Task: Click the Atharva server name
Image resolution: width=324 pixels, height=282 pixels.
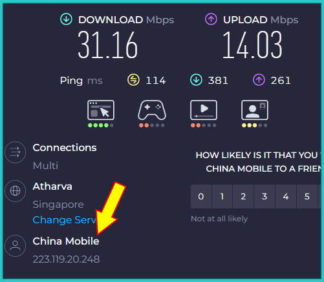Action: [52, 186]
